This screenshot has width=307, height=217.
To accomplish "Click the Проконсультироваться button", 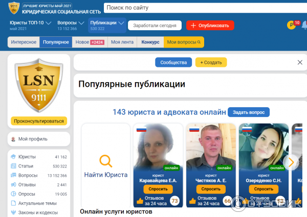I will [39, 121].
